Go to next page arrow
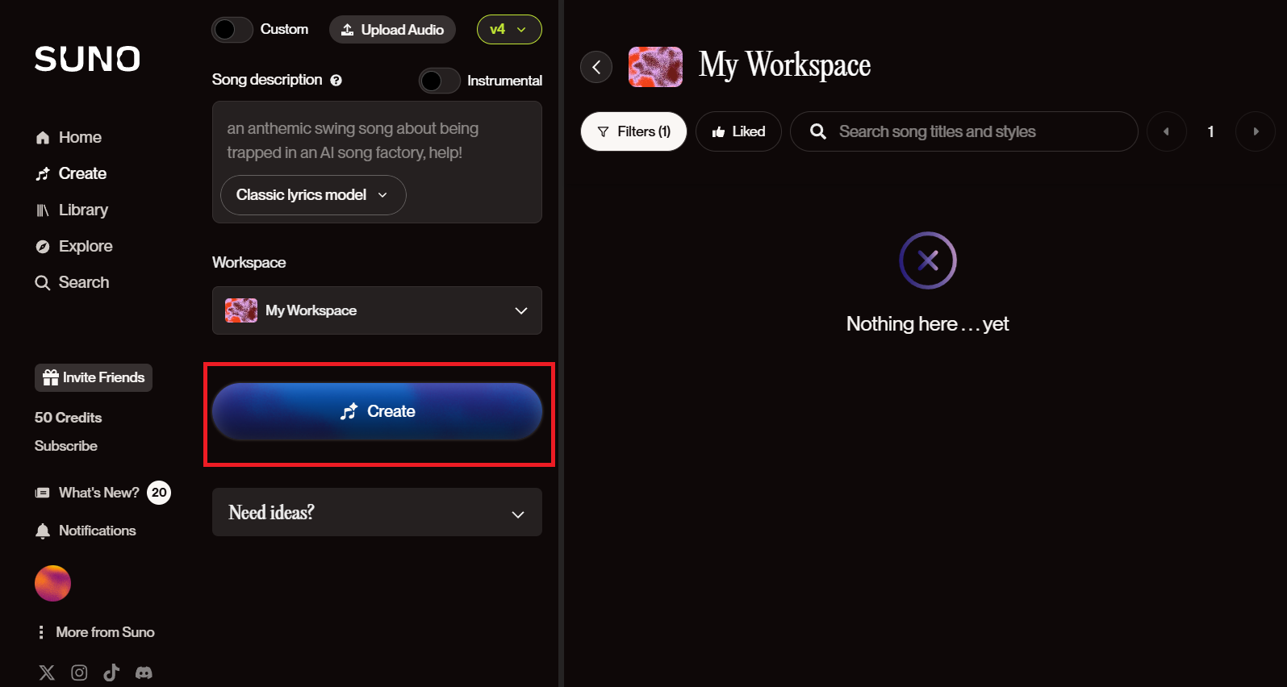Image resolution: width=1287 pixels, height=687 pixels. tap(1255, 131)
